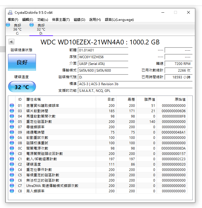Click the blue status orb for attribute 07
Image resolution: width=202 pixels, height=208 pixels.
pyautogui.click(x=12, y=127)
